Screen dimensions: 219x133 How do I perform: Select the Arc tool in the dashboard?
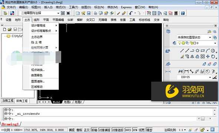(x=208, y=51)
